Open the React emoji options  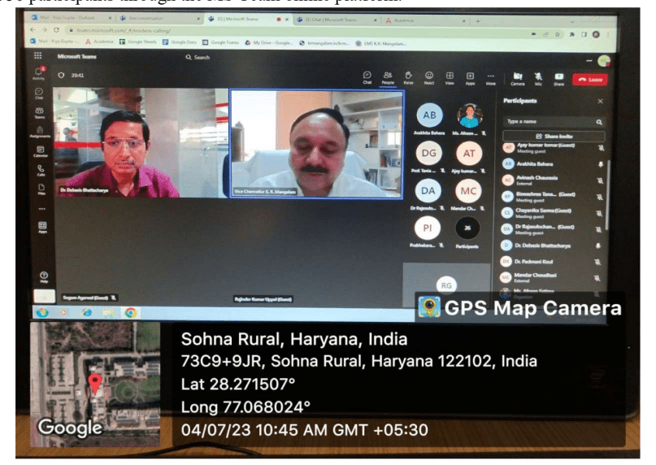428,77
